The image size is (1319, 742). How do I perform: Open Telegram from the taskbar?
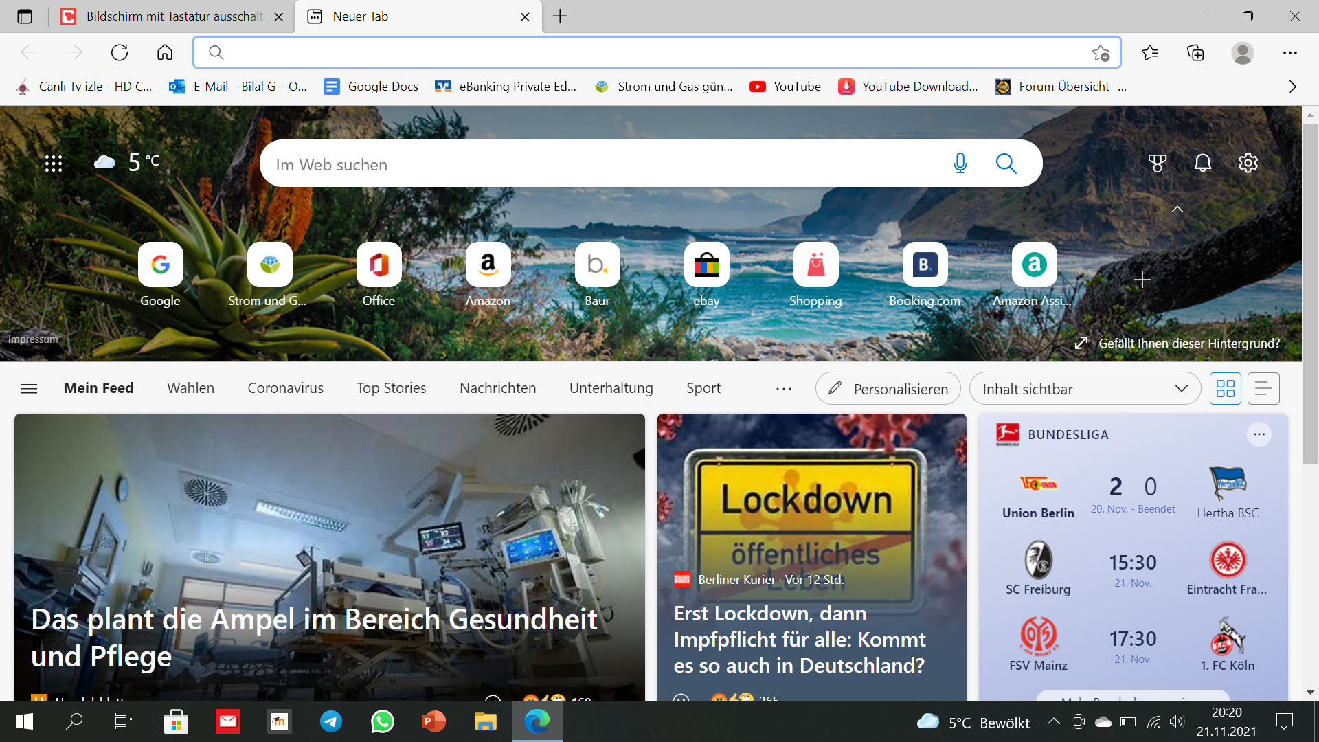[331, 721]
